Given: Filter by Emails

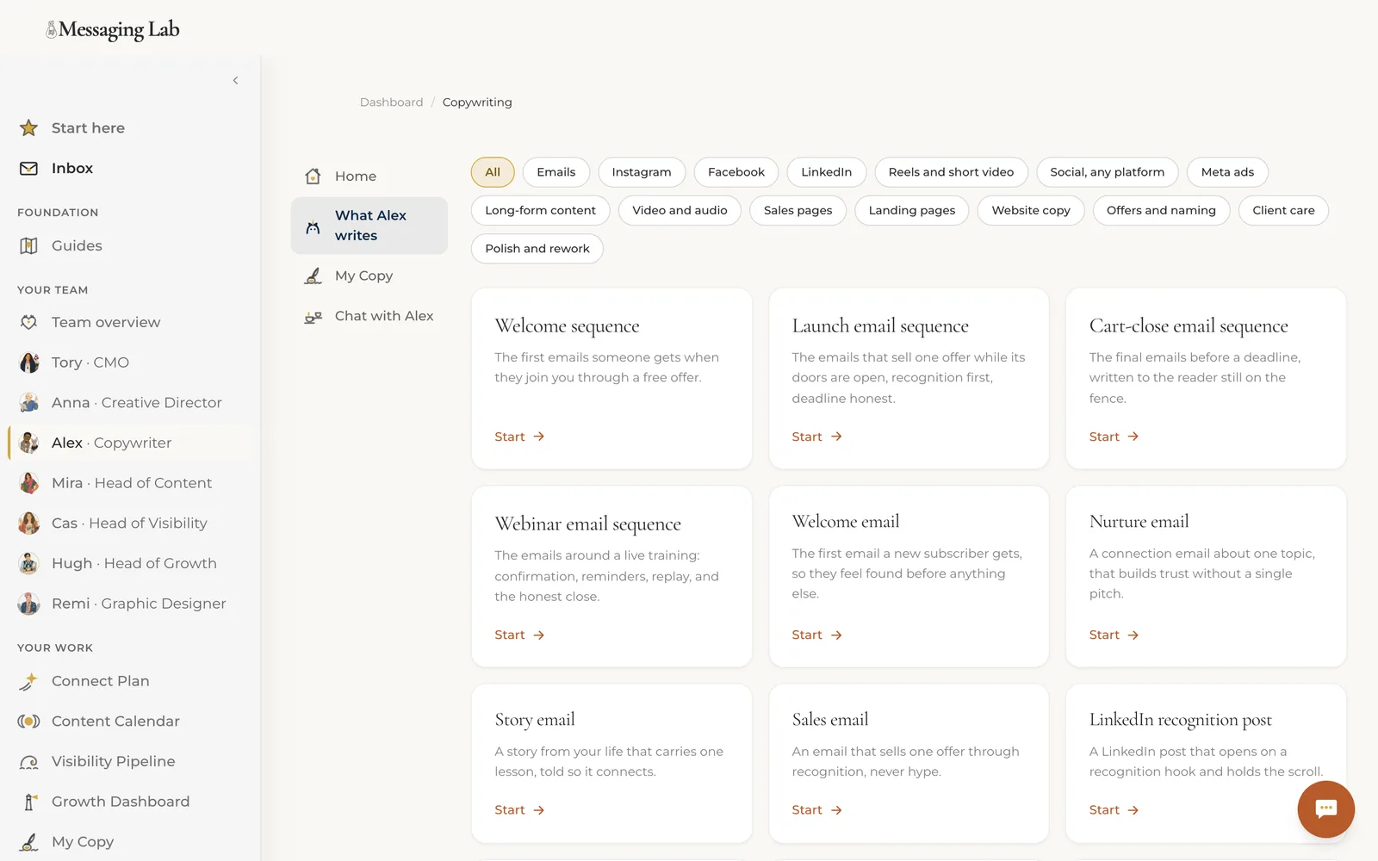Looking at the screenshot, I should pyautogui.click(x=556, y=172).
